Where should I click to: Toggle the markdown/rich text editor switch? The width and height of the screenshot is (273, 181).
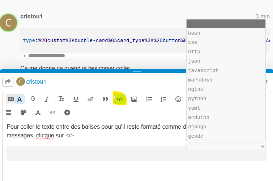(x=15, y=99)
